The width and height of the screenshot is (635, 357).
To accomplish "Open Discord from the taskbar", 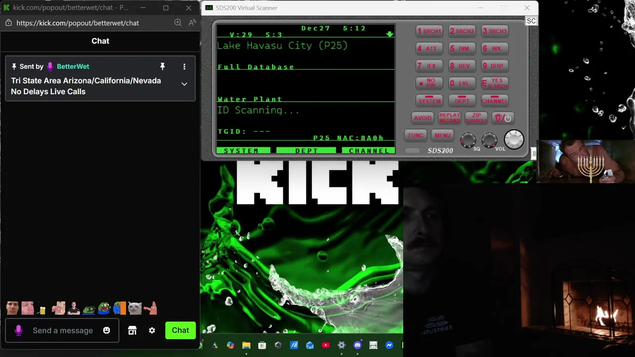I will pos(357,345).
